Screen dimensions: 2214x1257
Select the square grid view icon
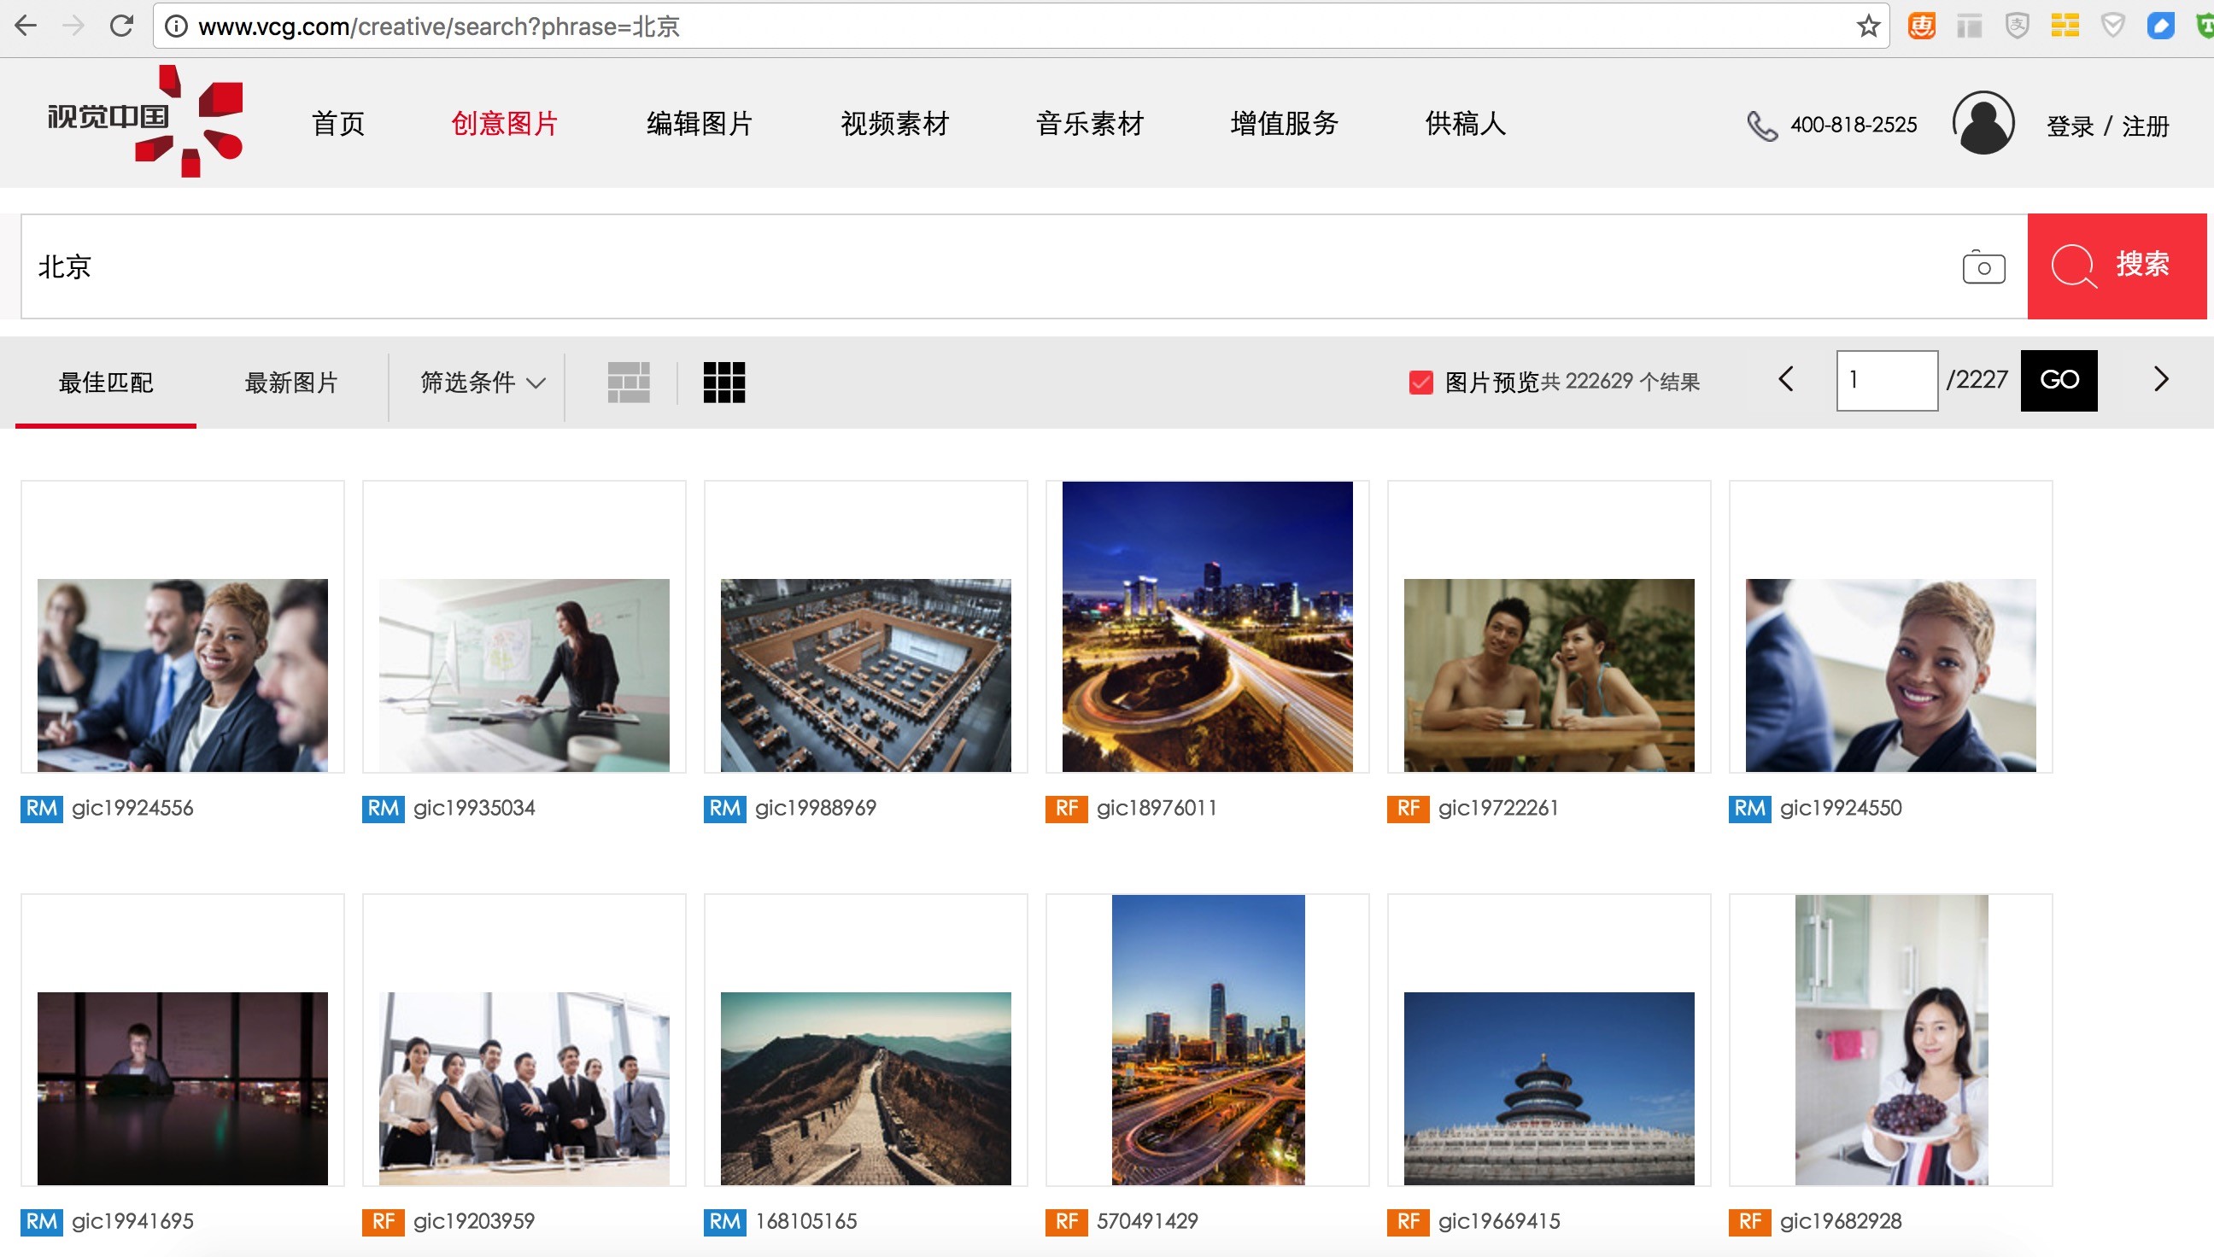[723, 382]
